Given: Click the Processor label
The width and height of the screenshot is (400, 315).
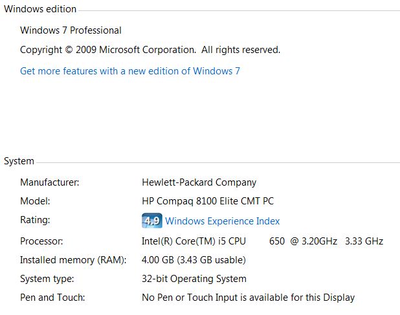Looking at the screenshot, I should [x=41, y=241].
